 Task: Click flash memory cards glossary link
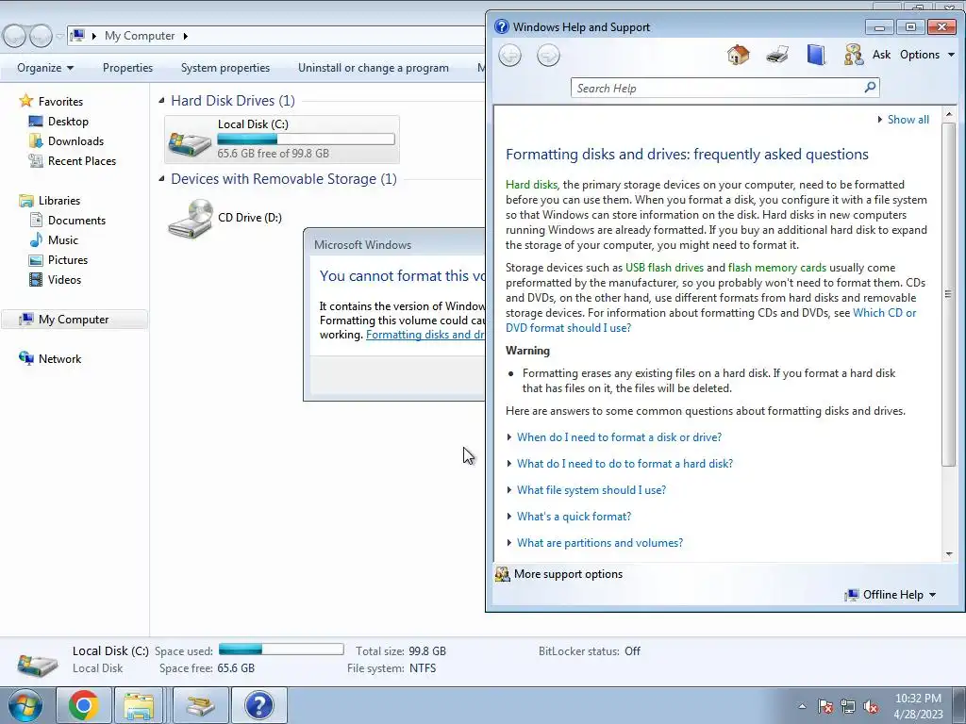(x=777, y=268)
